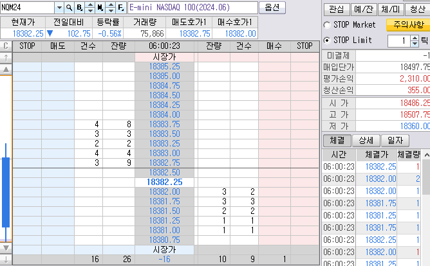Select the STOP Market radio button

(x=327, y=25)
